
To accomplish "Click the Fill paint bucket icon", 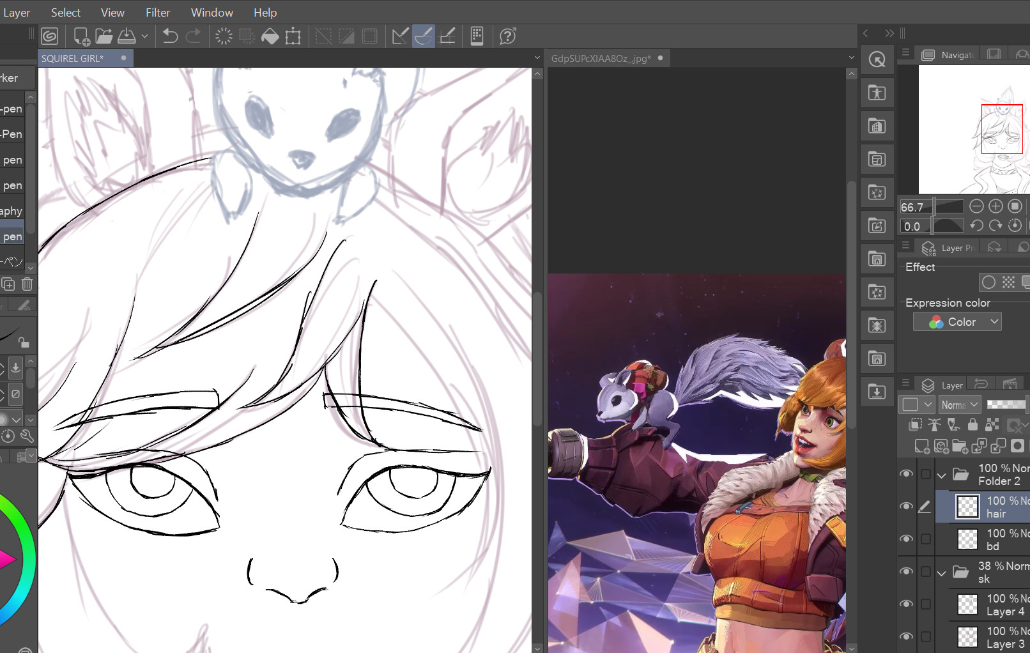I will [x=270, y=36].
